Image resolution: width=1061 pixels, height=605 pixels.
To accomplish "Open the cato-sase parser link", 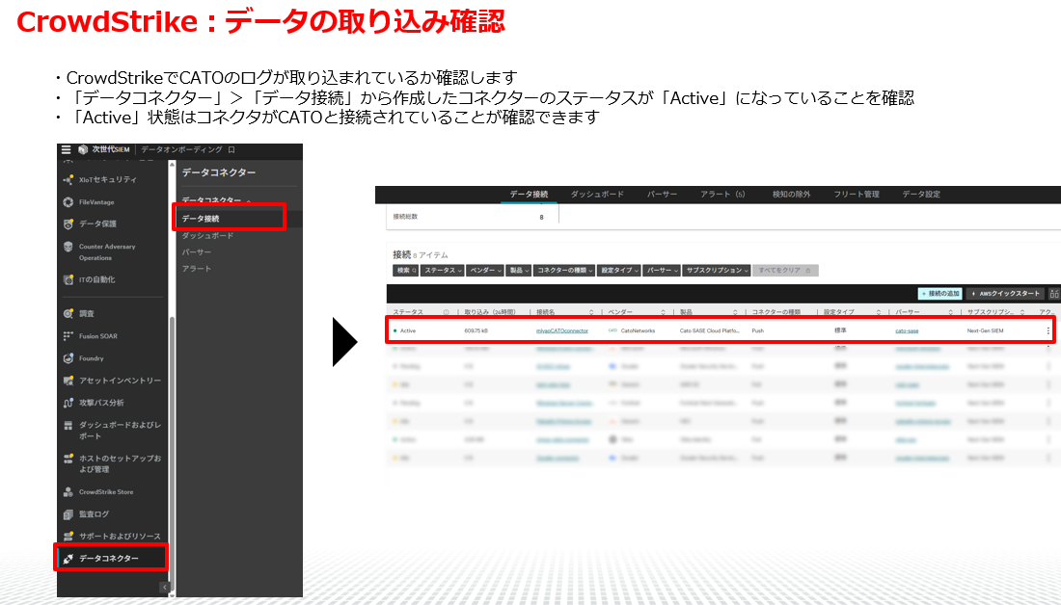I will pyautogui.click(x=907, y=330).
